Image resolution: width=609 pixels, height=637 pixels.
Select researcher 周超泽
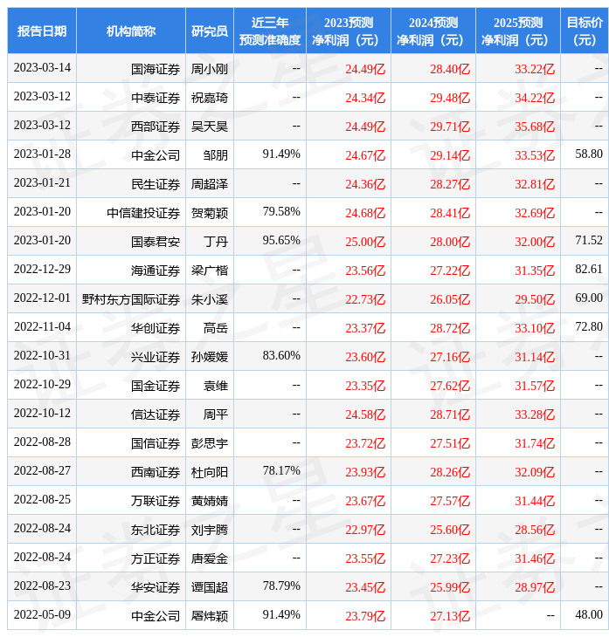point(210,184)
